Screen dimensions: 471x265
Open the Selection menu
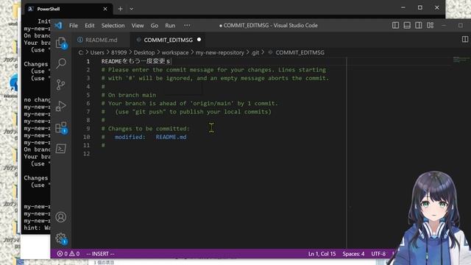(113, 26)
